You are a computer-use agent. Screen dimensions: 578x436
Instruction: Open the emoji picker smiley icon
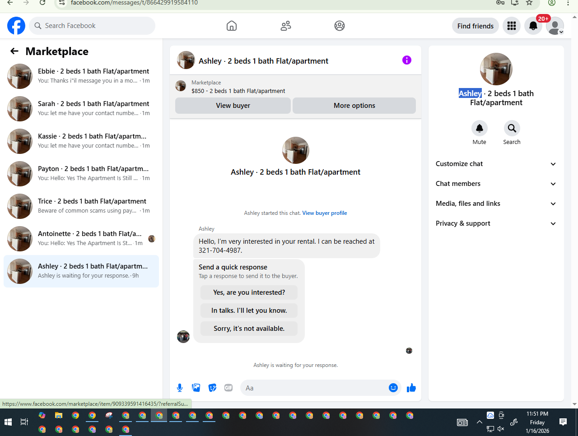[x=393, y=388]
